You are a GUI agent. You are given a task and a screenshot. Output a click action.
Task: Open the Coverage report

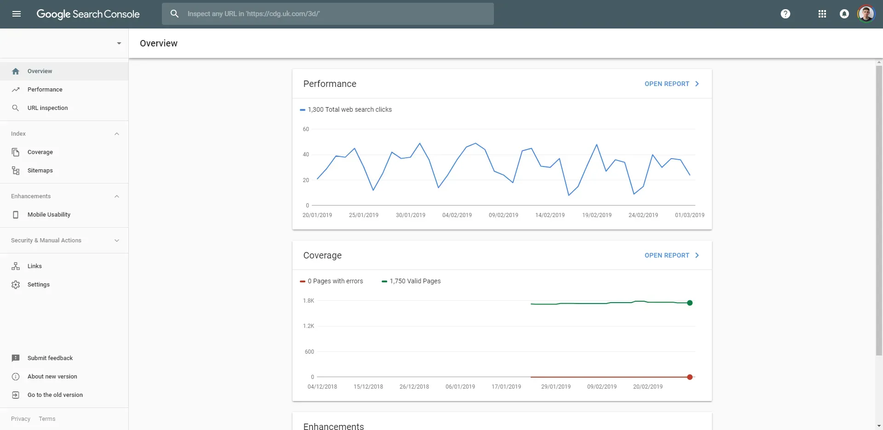pyautogui.click(x=667, y=255)
